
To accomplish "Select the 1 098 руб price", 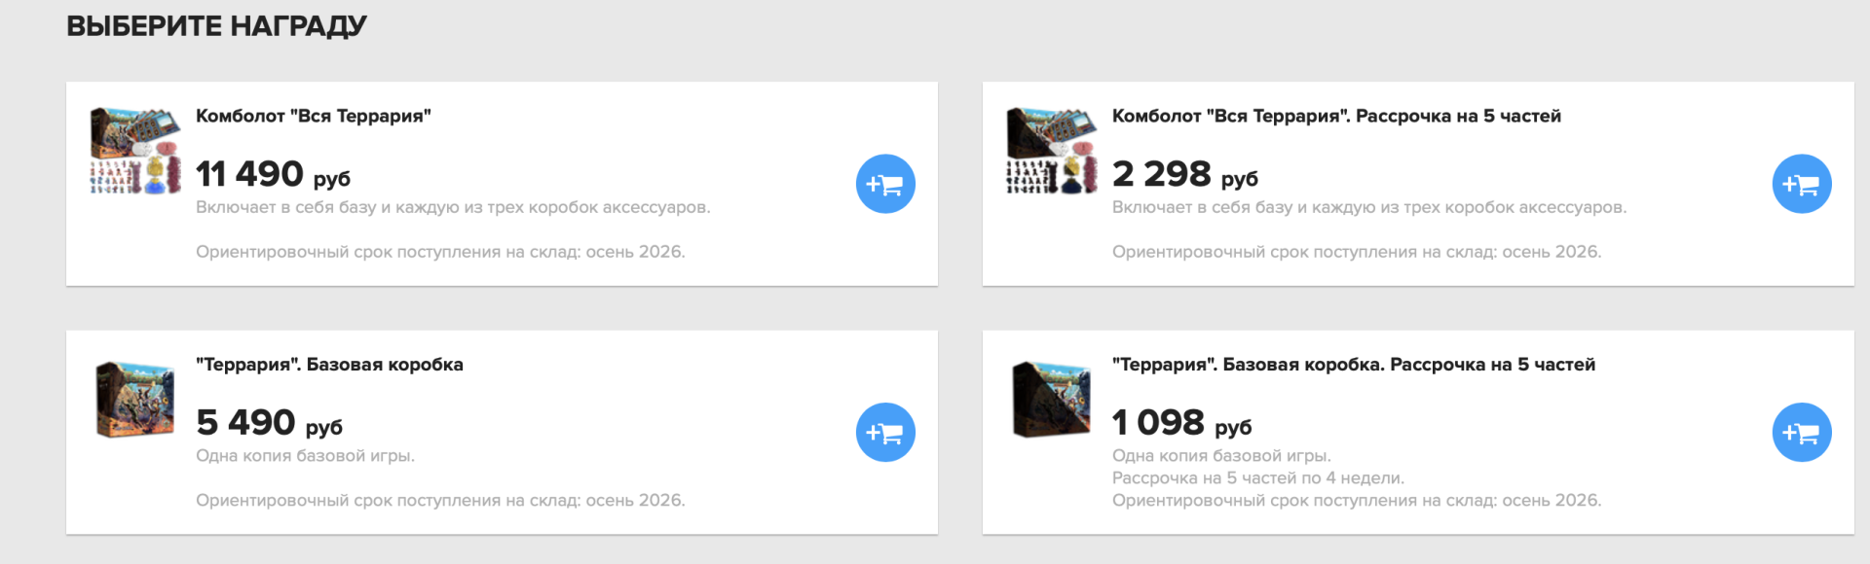I will point(1181,423).
